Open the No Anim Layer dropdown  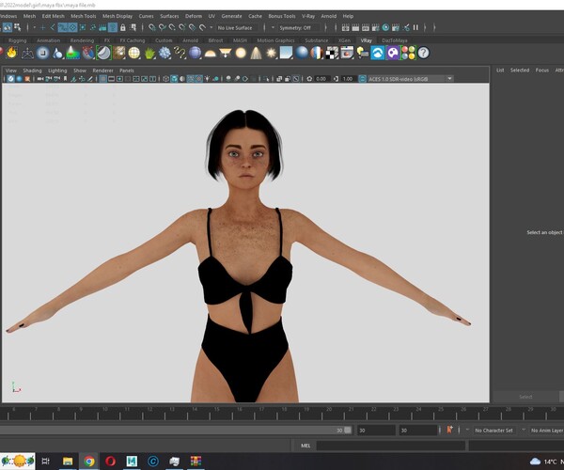[547, 431]
